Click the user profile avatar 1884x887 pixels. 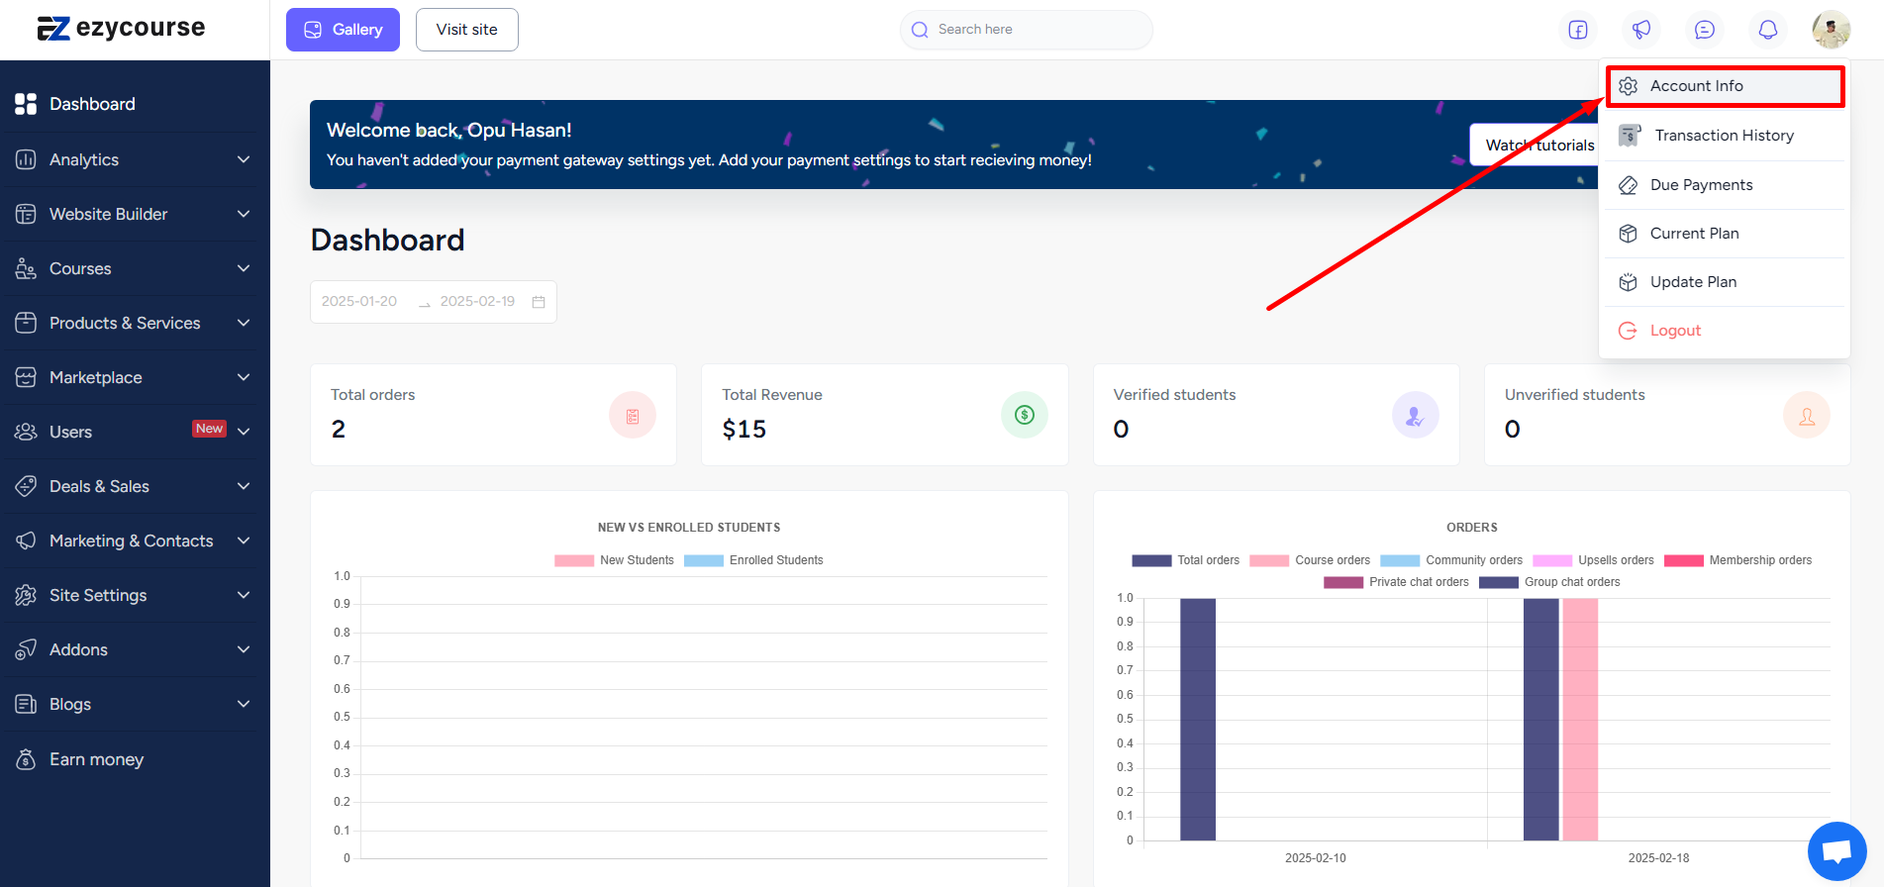tap(1832, 30)
